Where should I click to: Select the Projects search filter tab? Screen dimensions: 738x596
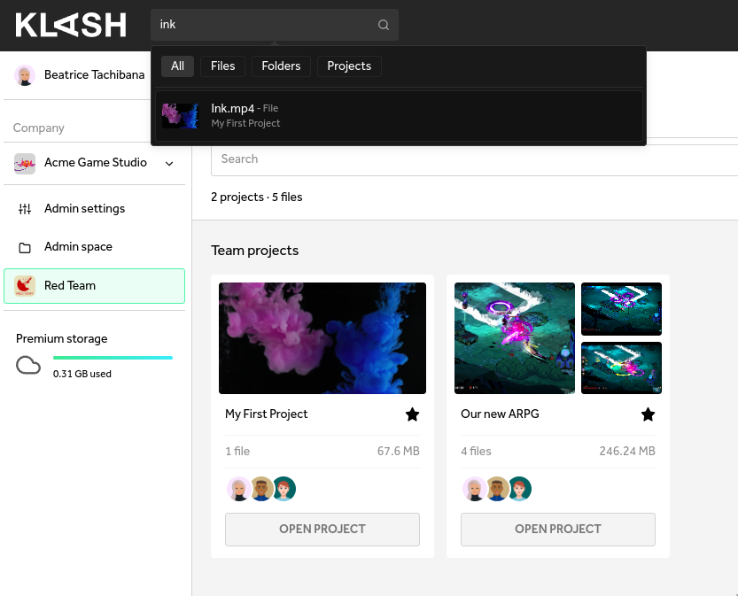349,66
